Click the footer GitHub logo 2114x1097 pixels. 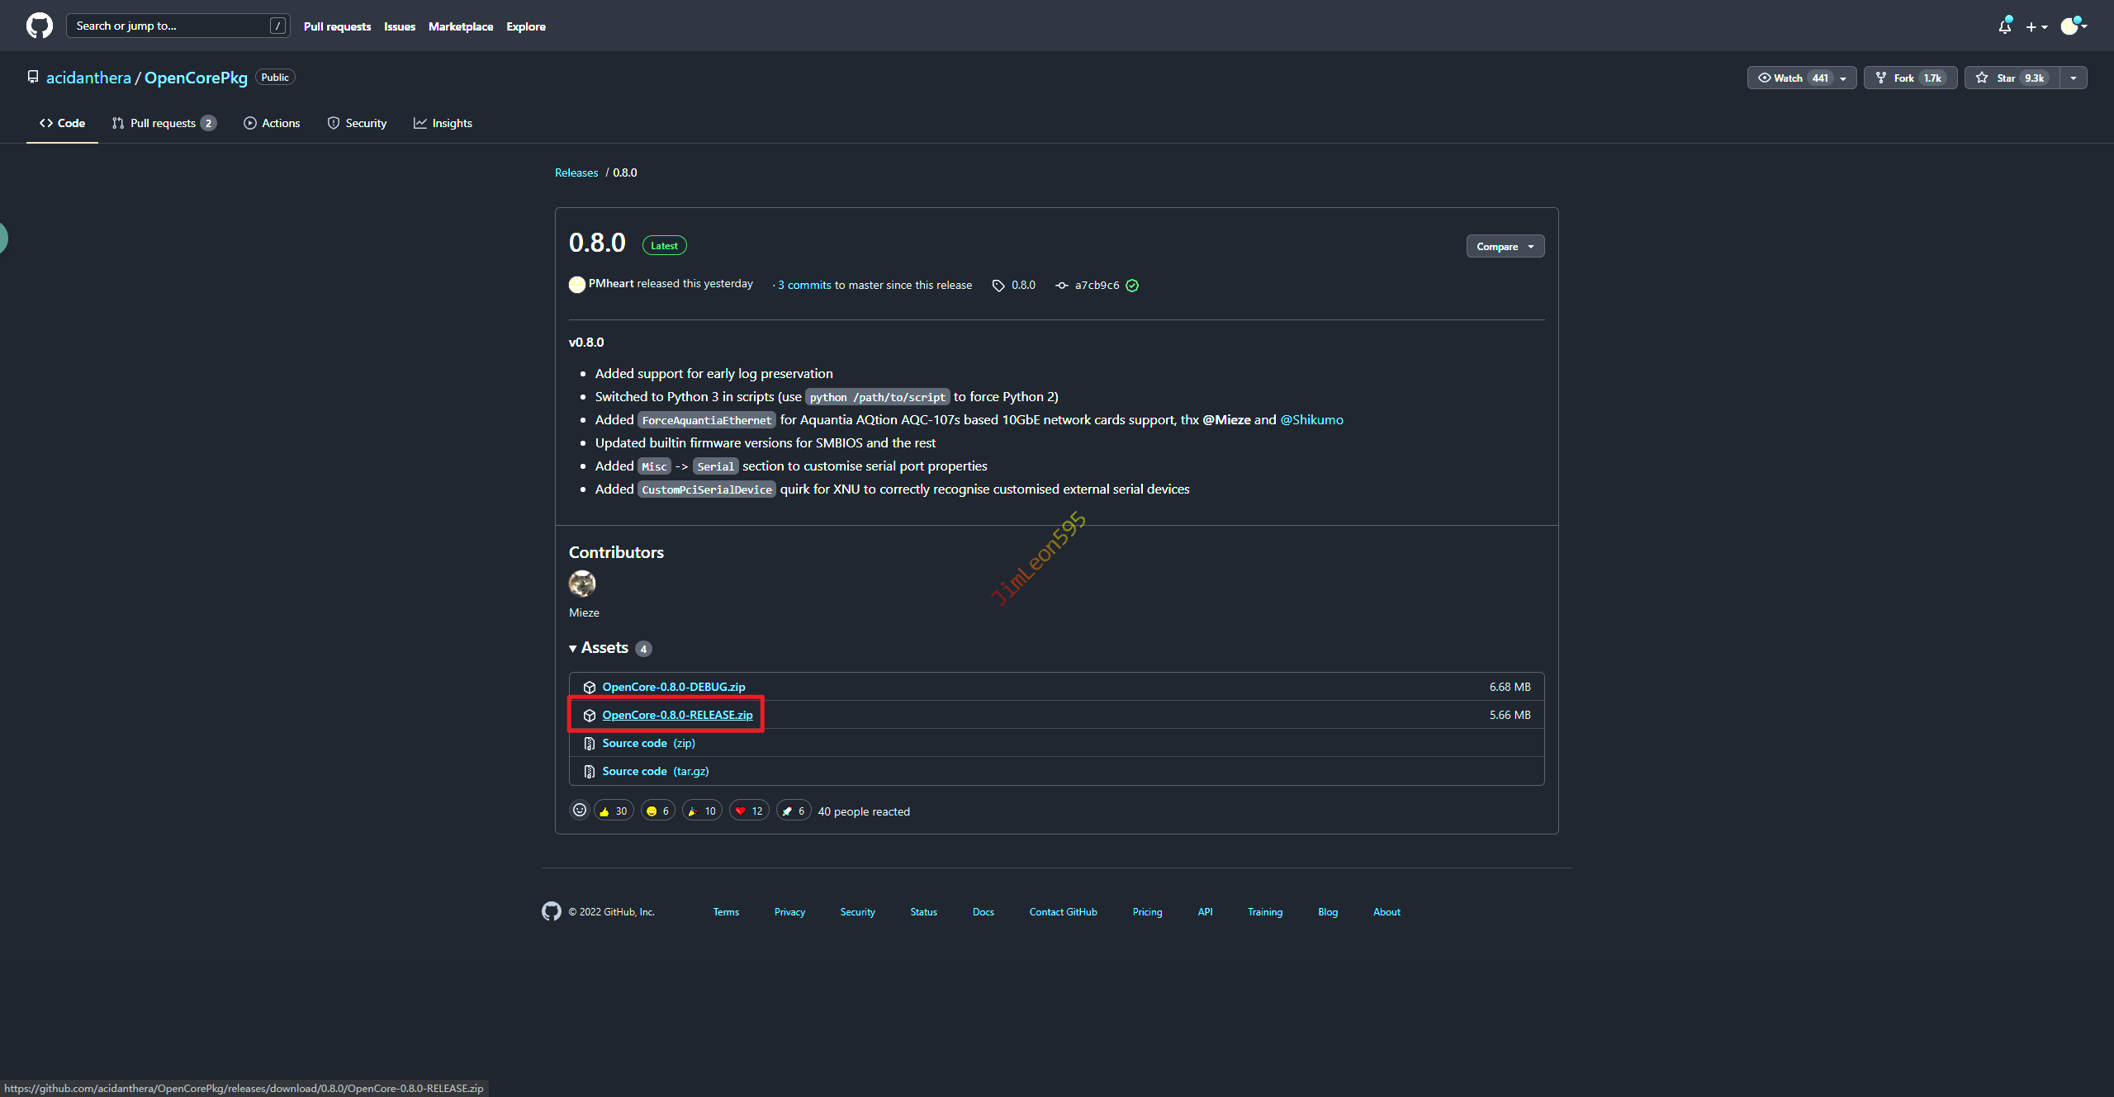551,911
